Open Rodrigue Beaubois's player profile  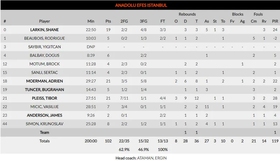(x=45, y=38)
